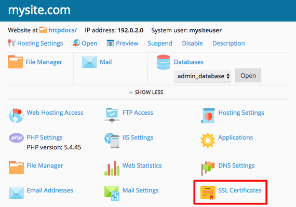
Task: Open the admin_database dropdown selector
Action: (x=203, y=76)
